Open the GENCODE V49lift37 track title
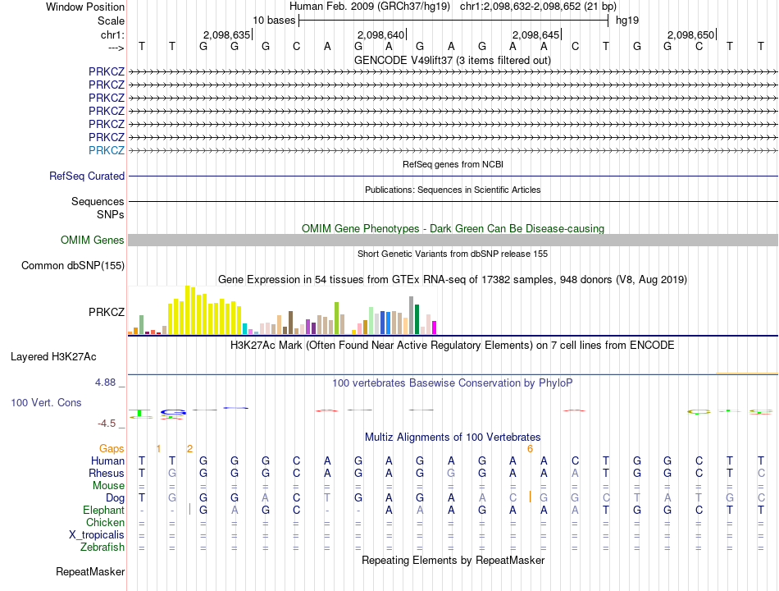779x591 pixels. pyautogui.click(x=452, y=60)
